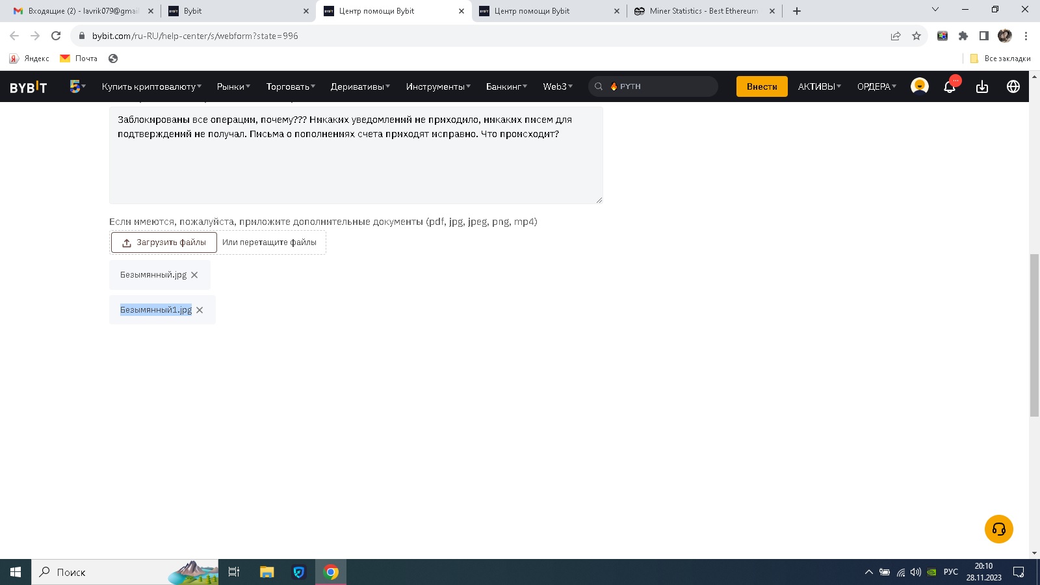Open the Windows notification center icon
Image resolution: width=1040 pixels, height=585 pixels.
tap(1019, 572)
